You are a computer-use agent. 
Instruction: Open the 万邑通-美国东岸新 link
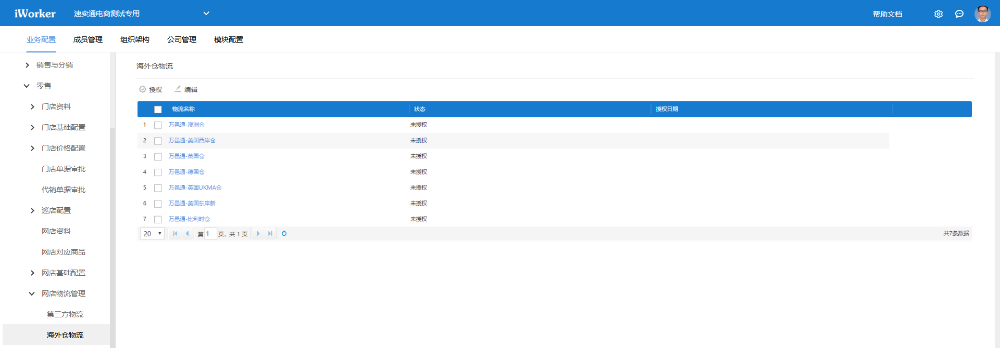[x=192, y=203]
